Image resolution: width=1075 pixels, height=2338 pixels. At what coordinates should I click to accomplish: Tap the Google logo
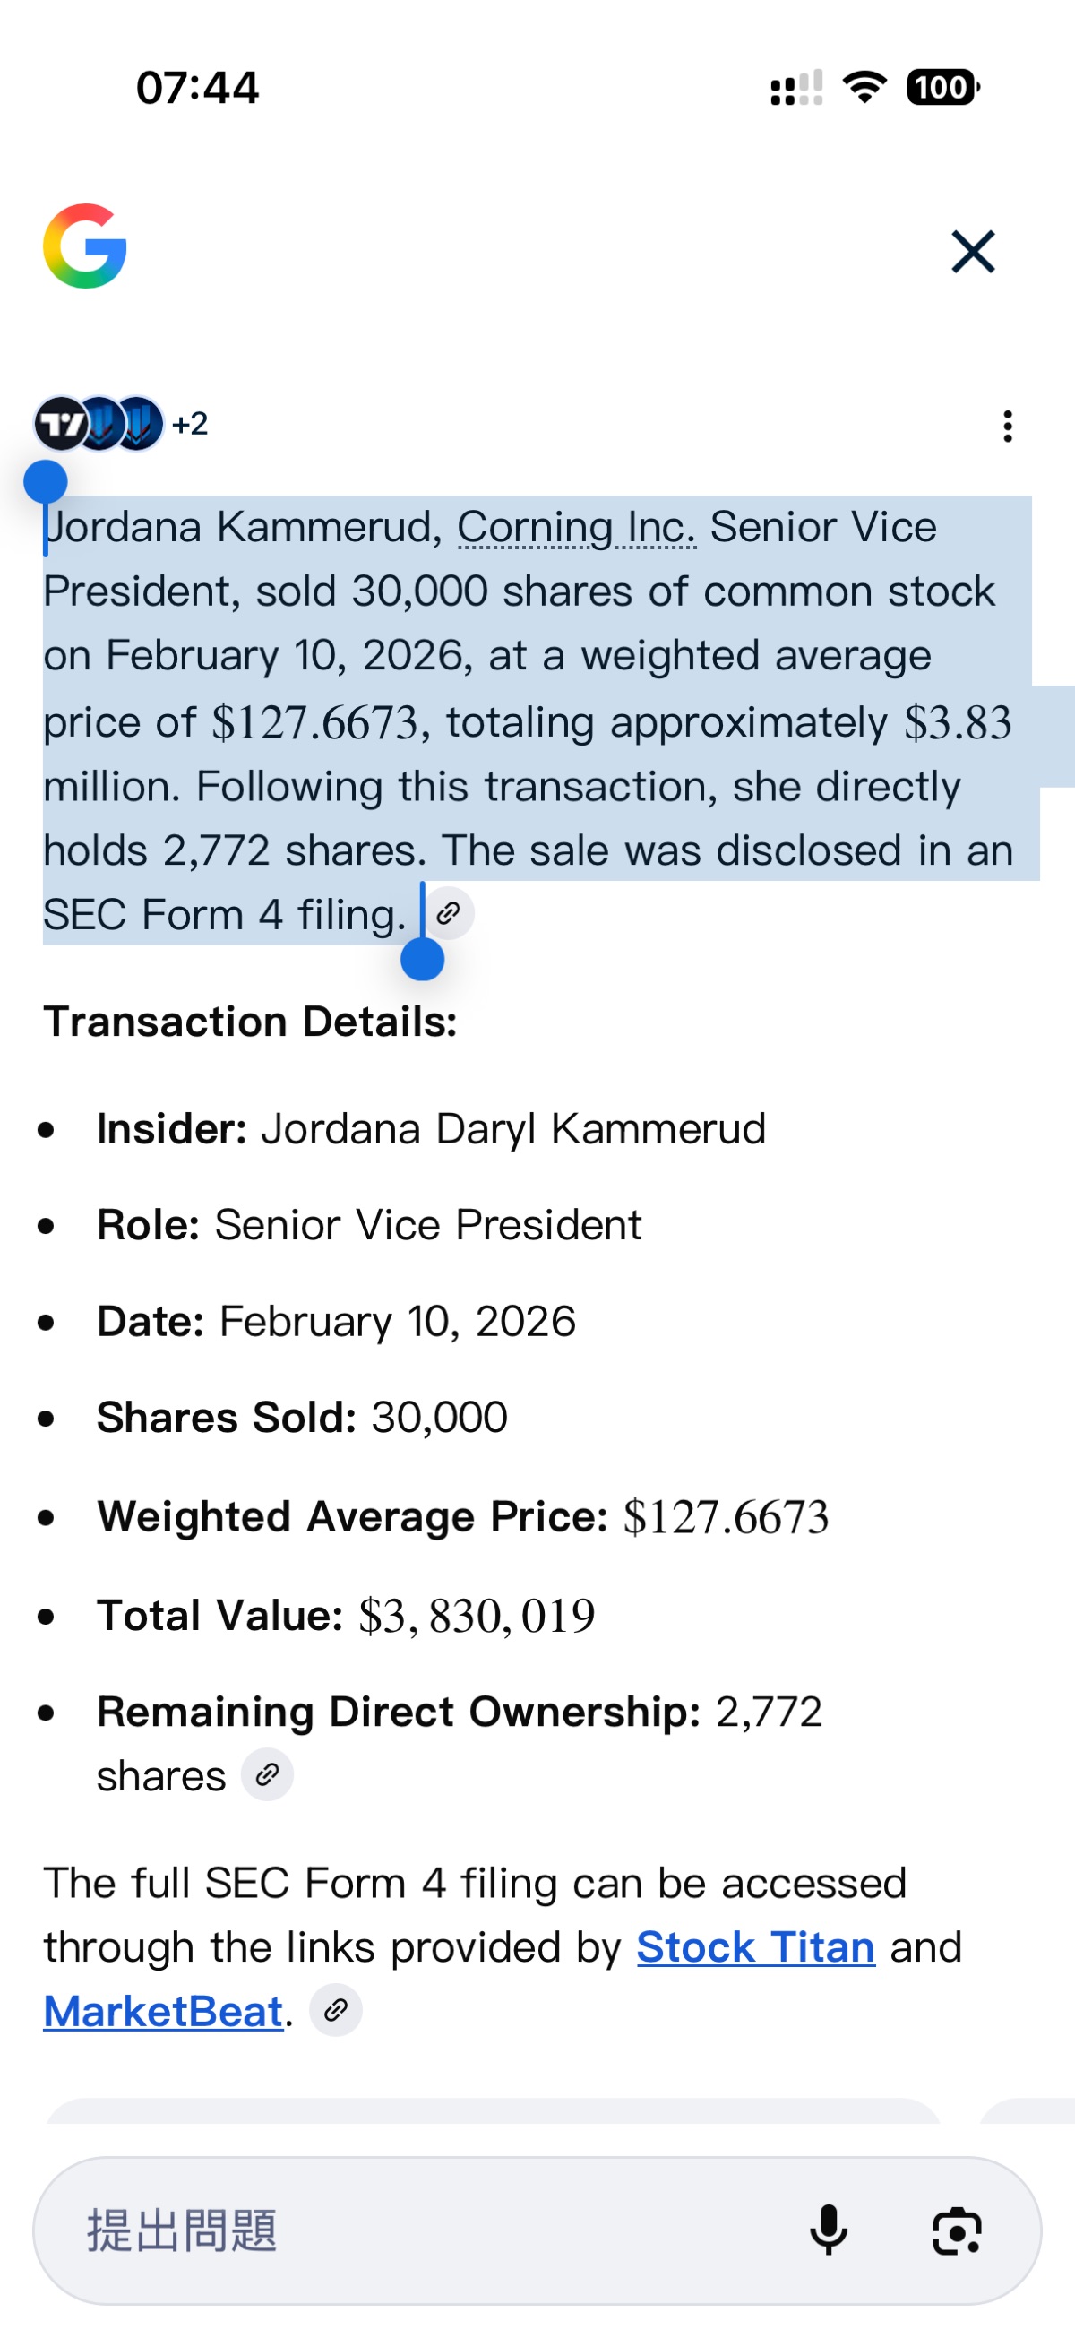coord(84,246)
